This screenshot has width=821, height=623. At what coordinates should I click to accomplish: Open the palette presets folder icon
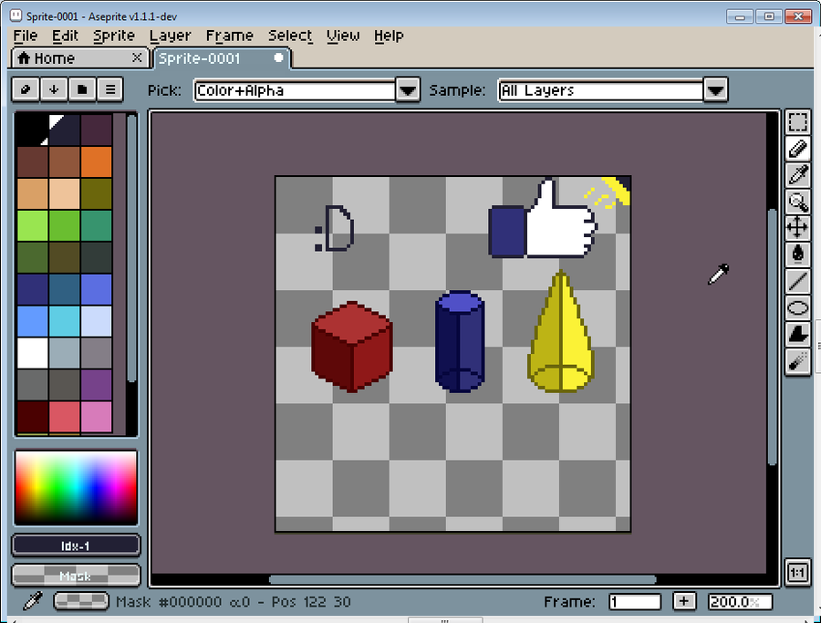[x=82, y=89]
